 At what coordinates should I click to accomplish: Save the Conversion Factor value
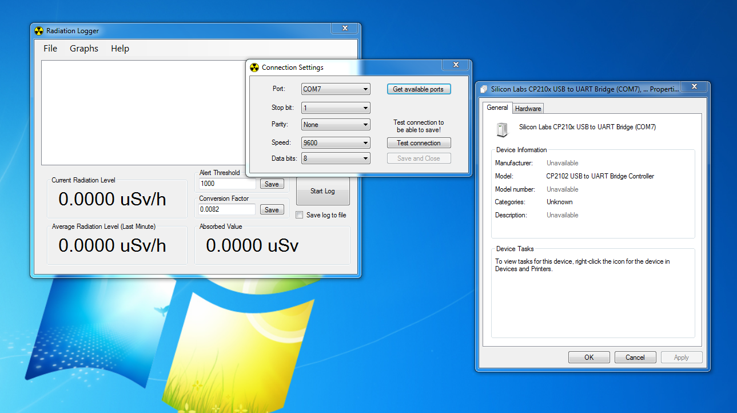(272, 210)
